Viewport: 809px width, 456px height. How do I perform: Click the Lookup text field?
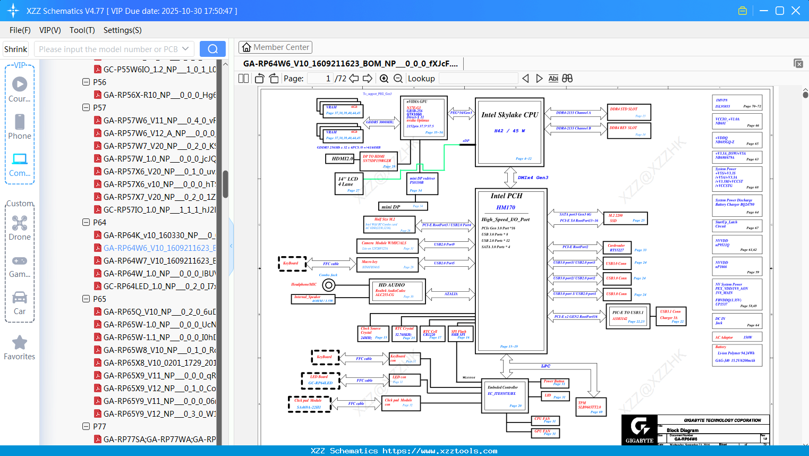(x=478, y=78)
